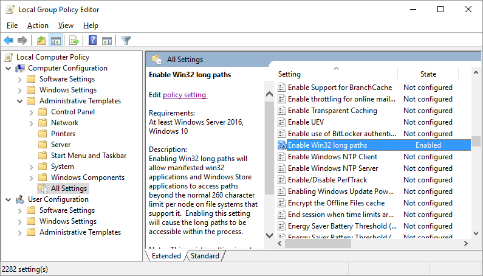
Task: Click the Filter funnel toolbar icon
Action: pyautogui.click(x=126, y=41)
